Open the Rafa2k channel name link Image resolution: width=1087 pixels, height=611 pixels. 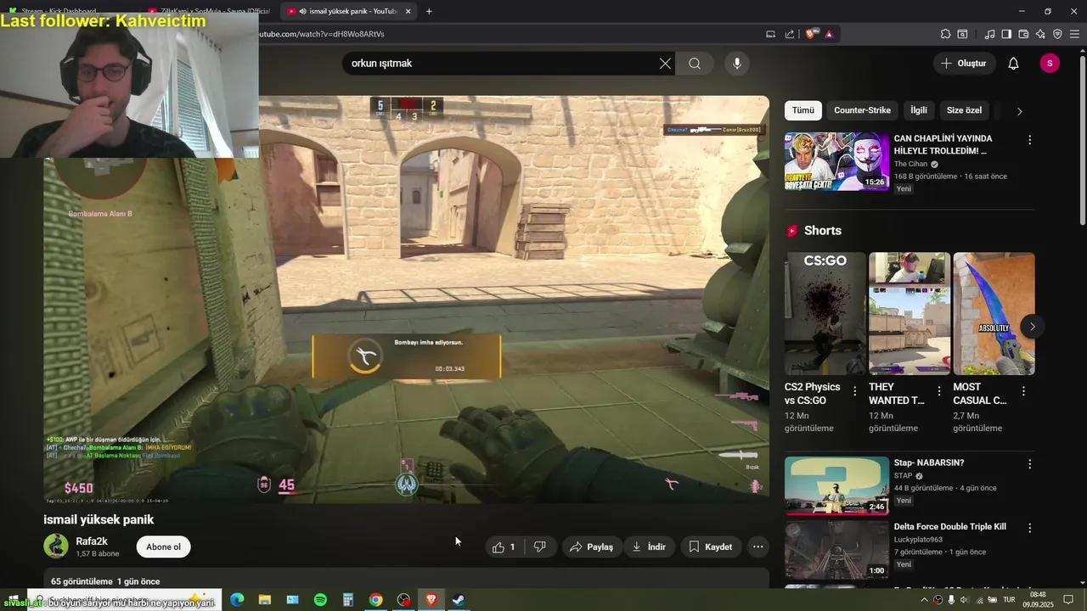click(92, 541)
